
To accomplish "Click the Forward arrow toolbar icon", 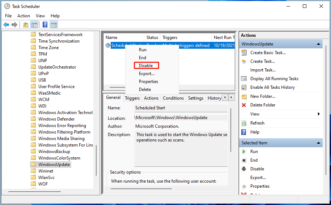I will [14, 25].
